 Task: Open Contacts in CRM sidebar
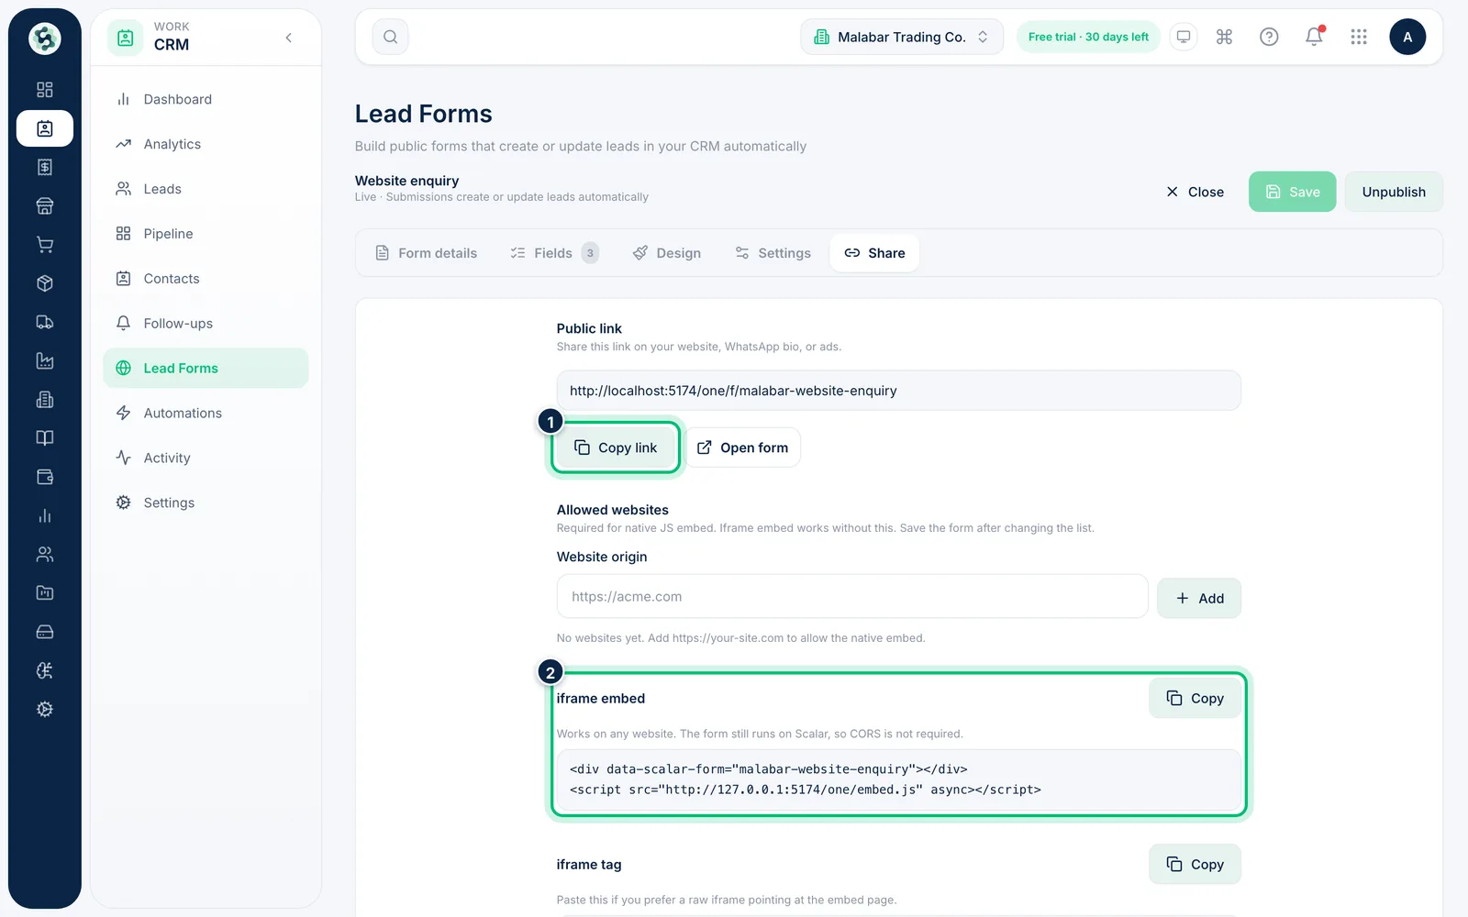(206, 279)
